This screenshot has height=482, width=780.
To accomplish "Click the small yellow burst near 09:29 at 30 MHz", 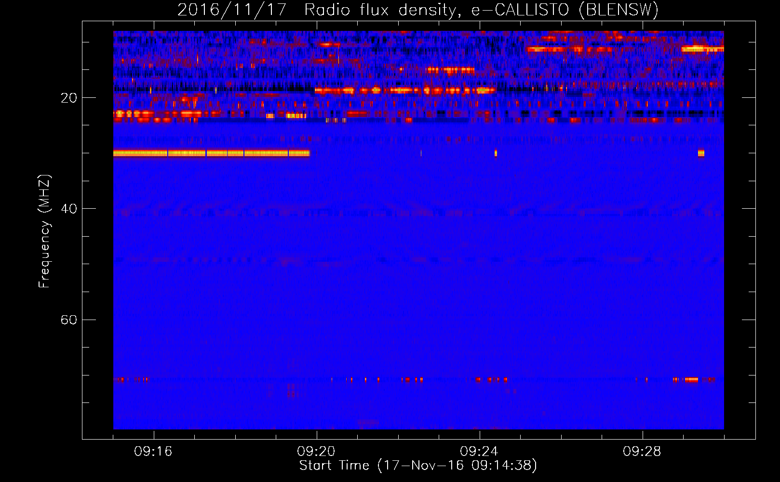I will point(701,153).
